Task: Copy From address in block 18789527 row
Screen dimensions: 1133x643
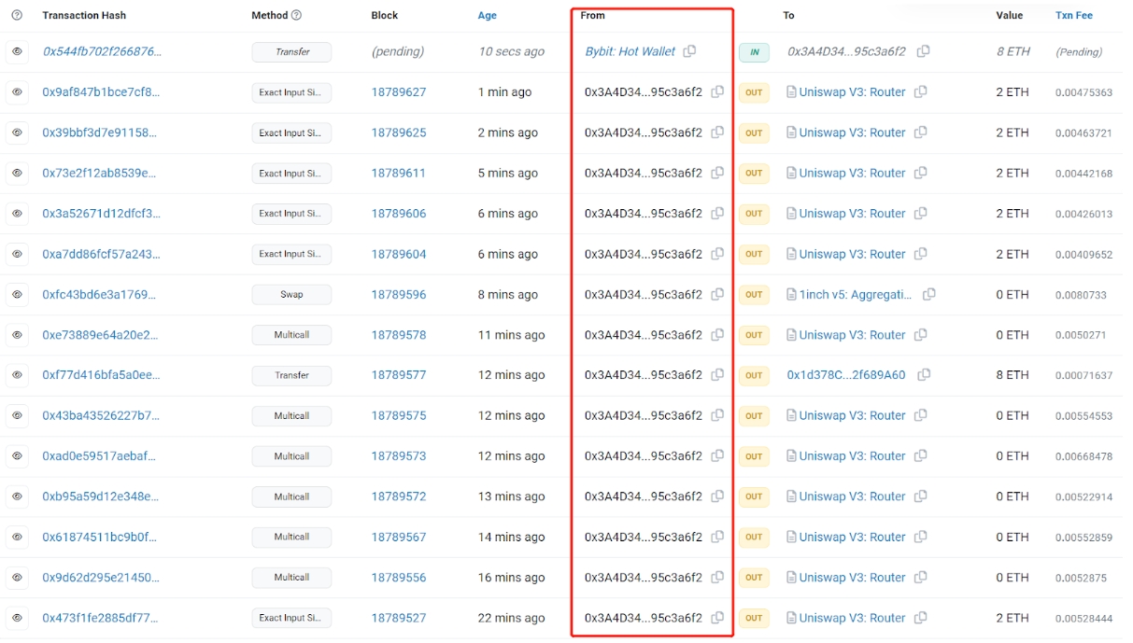Action: [717, 618]
